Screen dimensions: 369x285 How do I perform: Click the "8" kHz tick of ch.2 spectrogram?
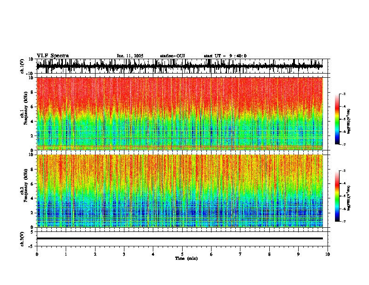coord(33,170)
